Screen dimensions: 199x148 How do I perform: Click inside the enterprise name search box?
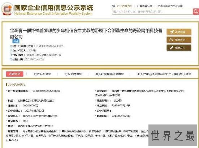pyautogui.click(x=152, y=12)
